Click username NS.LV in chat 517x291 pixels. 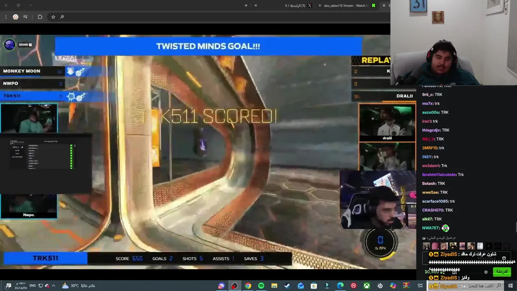pos(428,139)
